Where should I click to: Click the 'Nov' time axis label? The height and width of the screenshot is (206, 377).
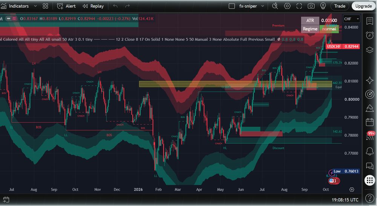click(x=97, y=190)
